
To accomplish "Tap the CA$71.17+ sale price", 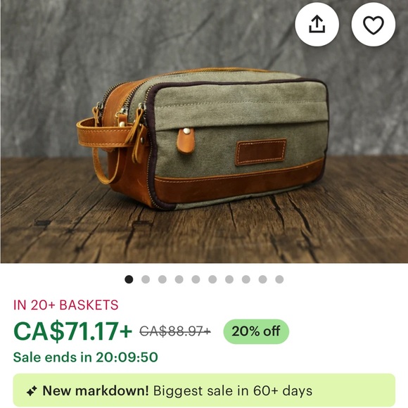I will click(x=73, y=331).
